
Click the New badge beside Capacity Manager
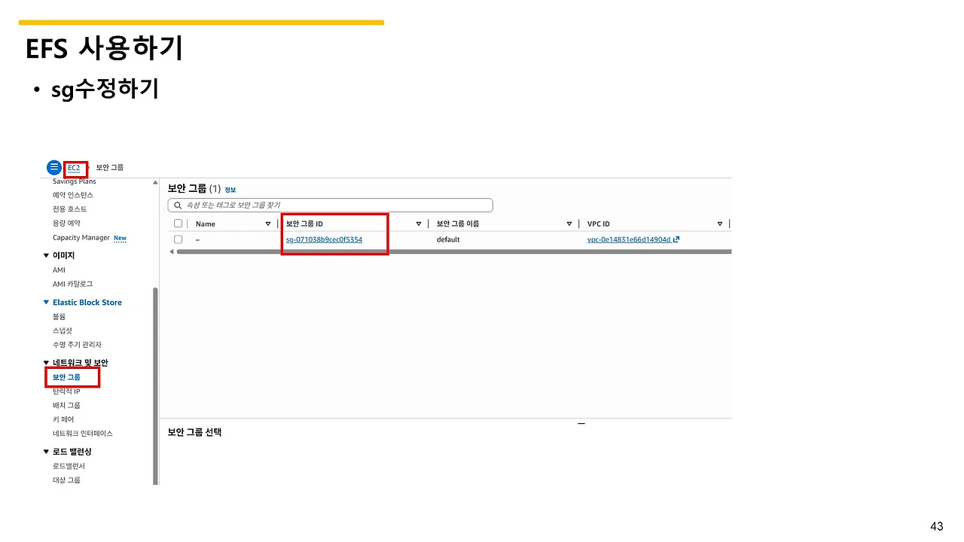coord(120,238)
